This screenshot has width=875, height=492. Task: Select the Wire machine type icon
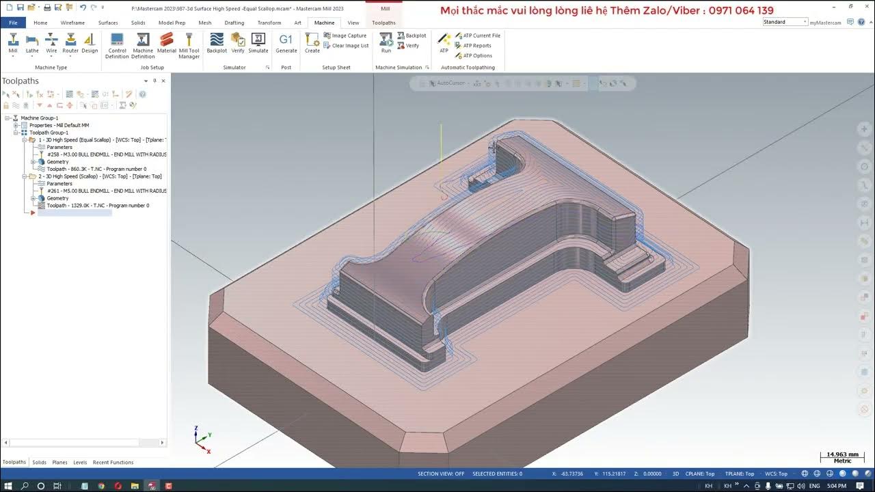[51, 43]
